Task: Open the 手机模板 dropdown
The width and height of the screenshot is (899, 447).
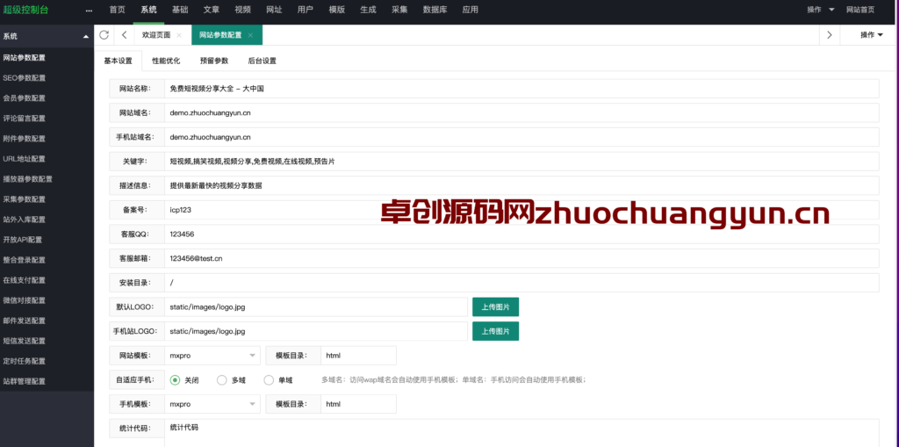Action: [x=212, y=404]
